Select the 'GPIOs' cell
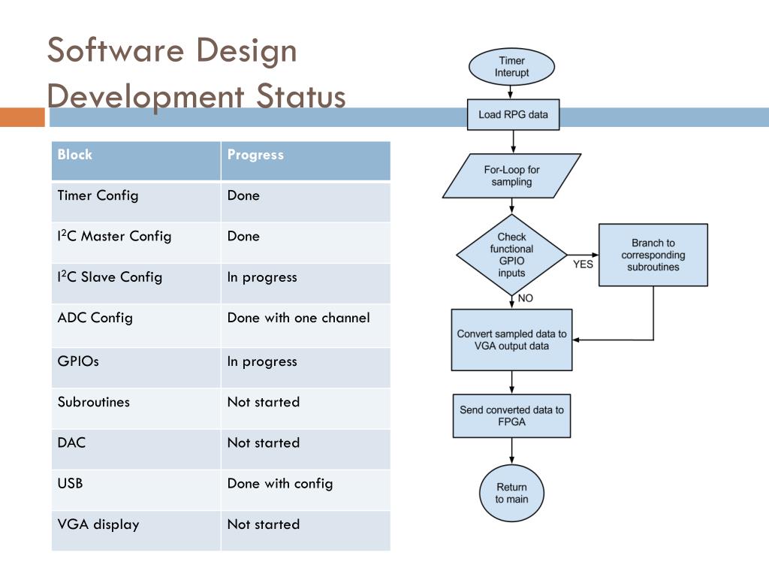The width and height of the screenshot is (769, 577). pos(136,367)
